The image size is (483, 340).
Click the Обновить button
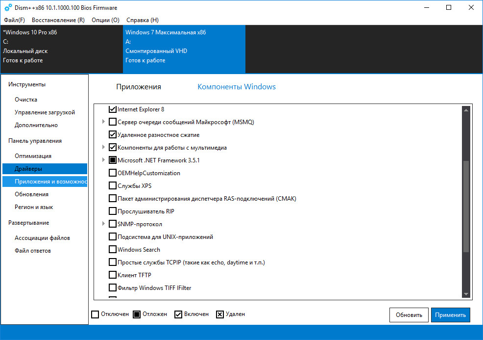point(409,315)
